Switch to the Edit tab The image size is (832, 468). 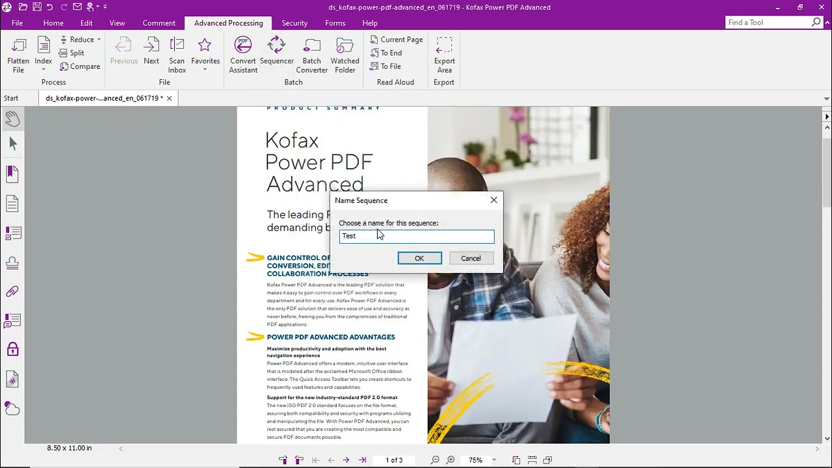[x=86, y=23]
